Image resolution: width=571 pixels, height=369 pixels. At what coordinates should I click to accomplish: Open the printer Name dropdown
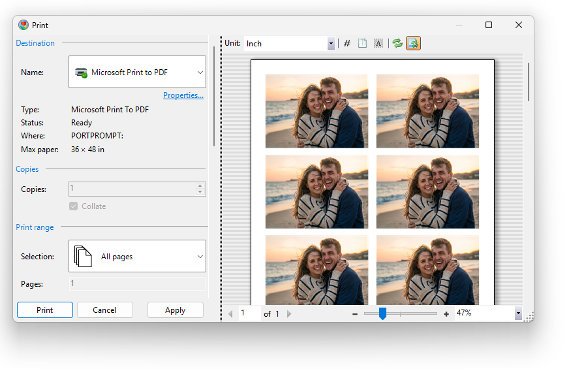[x=137, y=72]
